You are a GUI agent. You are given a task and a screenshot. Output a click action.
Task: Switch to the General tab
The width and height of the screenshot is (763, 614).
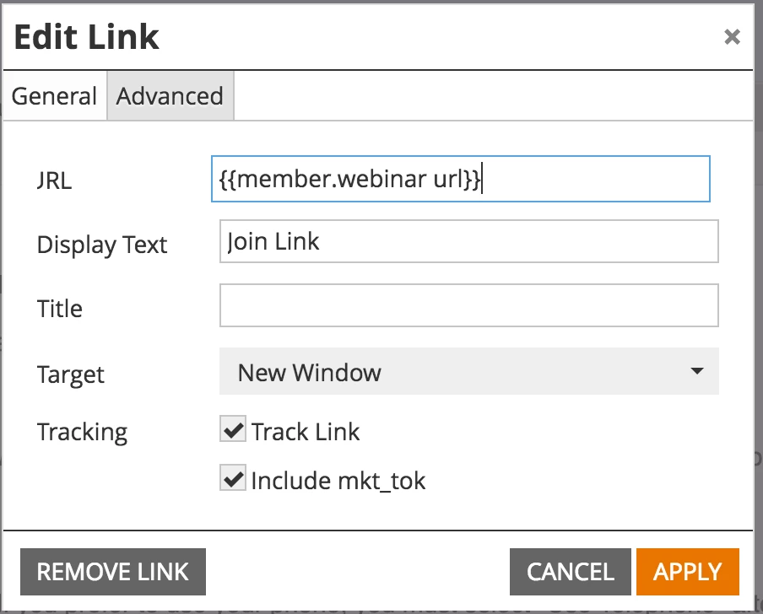(x=55, y=96)
